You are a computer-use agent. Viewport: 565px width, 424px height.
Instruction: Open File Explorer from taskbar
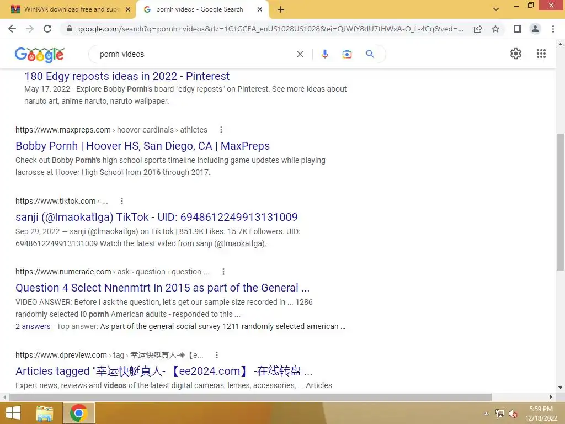coord(45,413)
